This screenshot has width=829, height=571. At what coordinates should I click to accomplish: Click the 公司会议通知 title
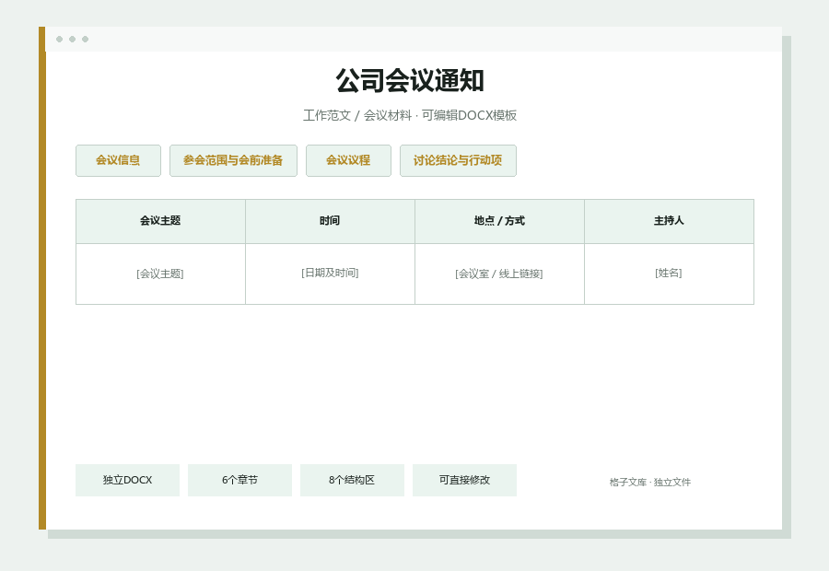pos(410,80)
